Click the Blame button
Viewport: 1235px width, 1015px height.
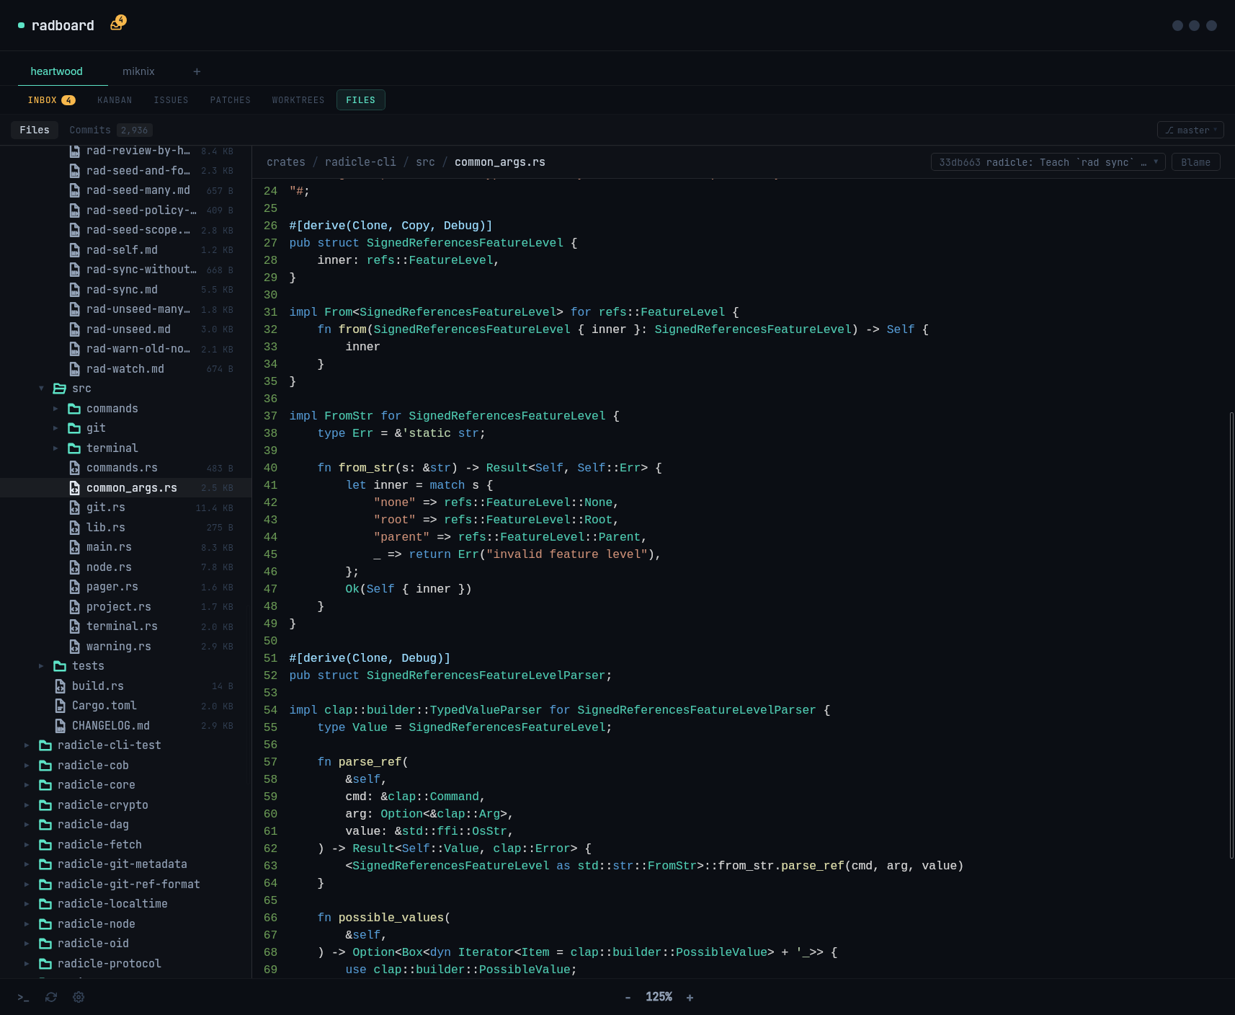1195,162
